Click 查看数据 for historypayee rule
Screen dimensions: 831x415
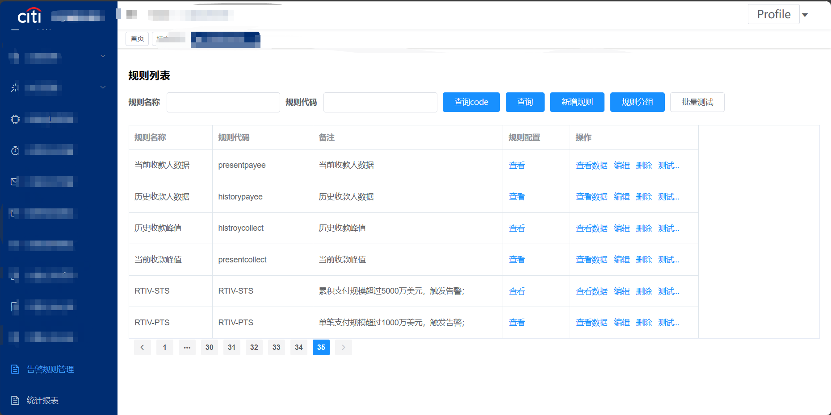pos(592,197)
